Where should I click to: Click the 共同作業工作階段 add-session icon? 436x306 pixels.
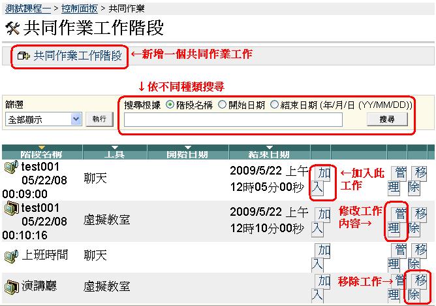(x=23, y=56)
